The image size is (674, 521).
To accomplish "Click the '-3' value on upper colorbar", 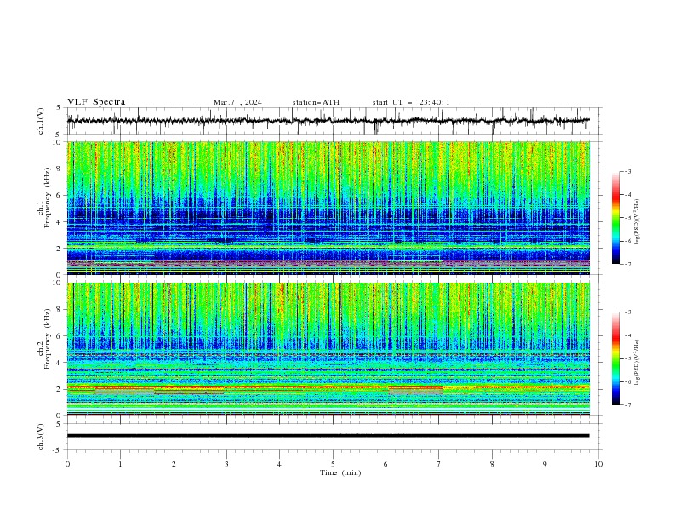I will tap(627, 171).
